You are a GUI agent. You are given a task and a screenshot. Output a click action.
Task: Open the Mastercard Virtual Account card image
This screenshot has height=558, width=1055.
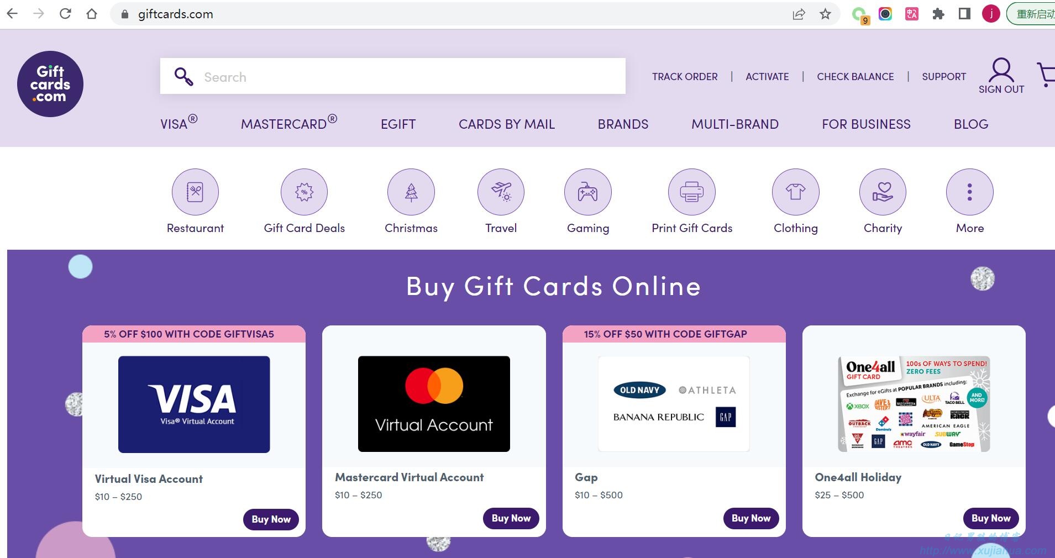tap(434, 404)
